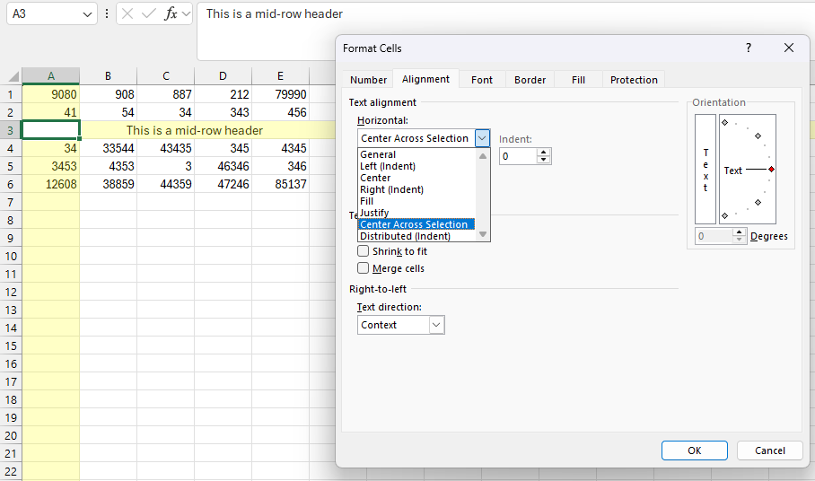Click the top orientation dial diamond
Viewport: 815px width, 481px height.
[x=724, y=123]
